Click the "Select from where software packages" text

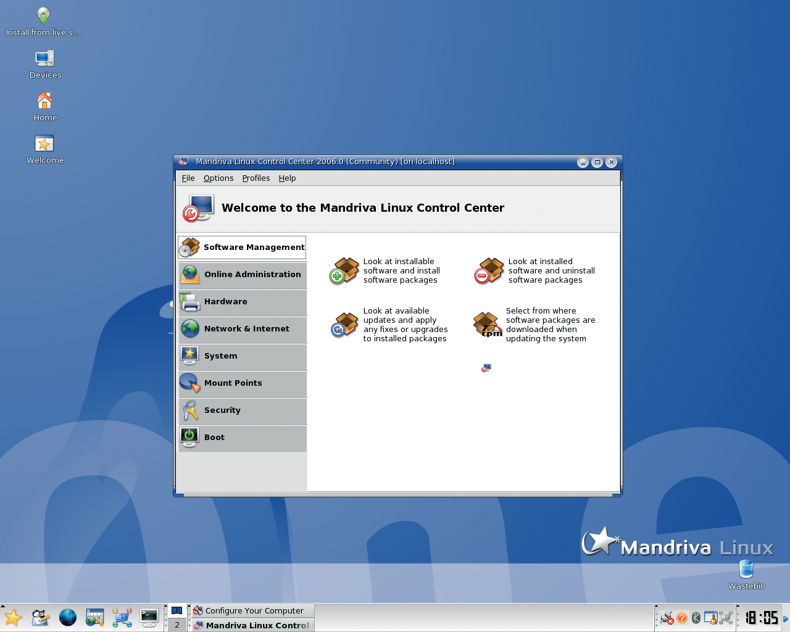[551, 325]
